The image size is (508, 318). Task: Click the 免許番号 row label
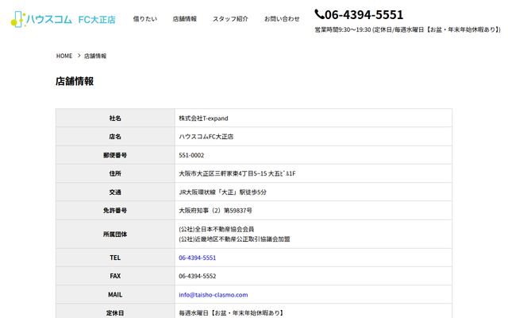pyautogui.click(x=115, y=211)
